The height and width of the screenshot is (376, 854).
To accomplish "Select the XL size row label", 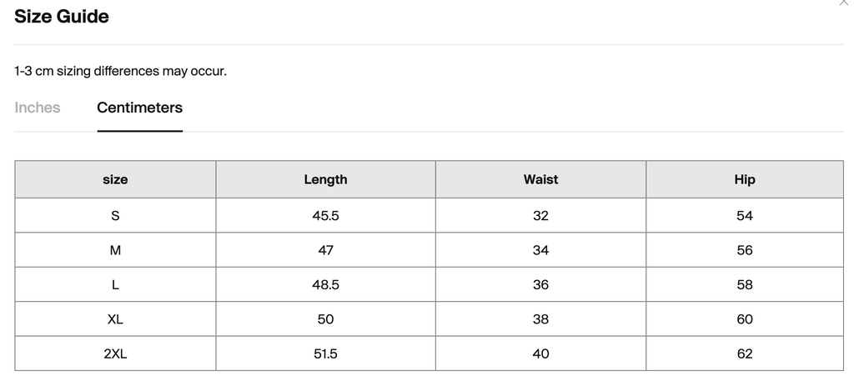I will tap(115, 318).
